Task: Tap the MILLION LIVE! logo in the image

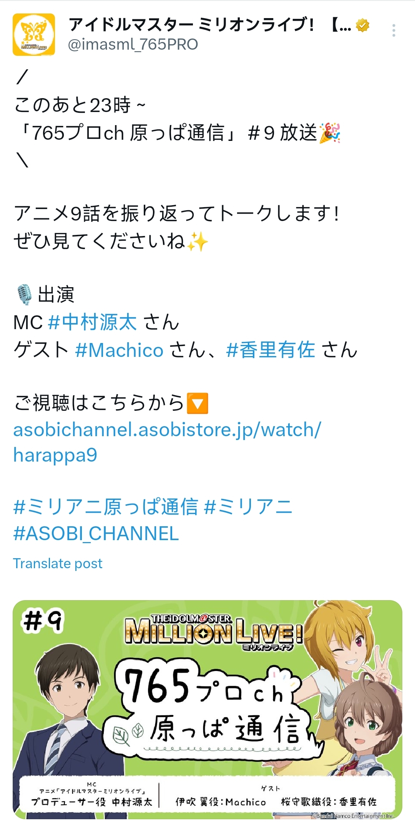Action: pyautogui.click(x=214, y=633)
